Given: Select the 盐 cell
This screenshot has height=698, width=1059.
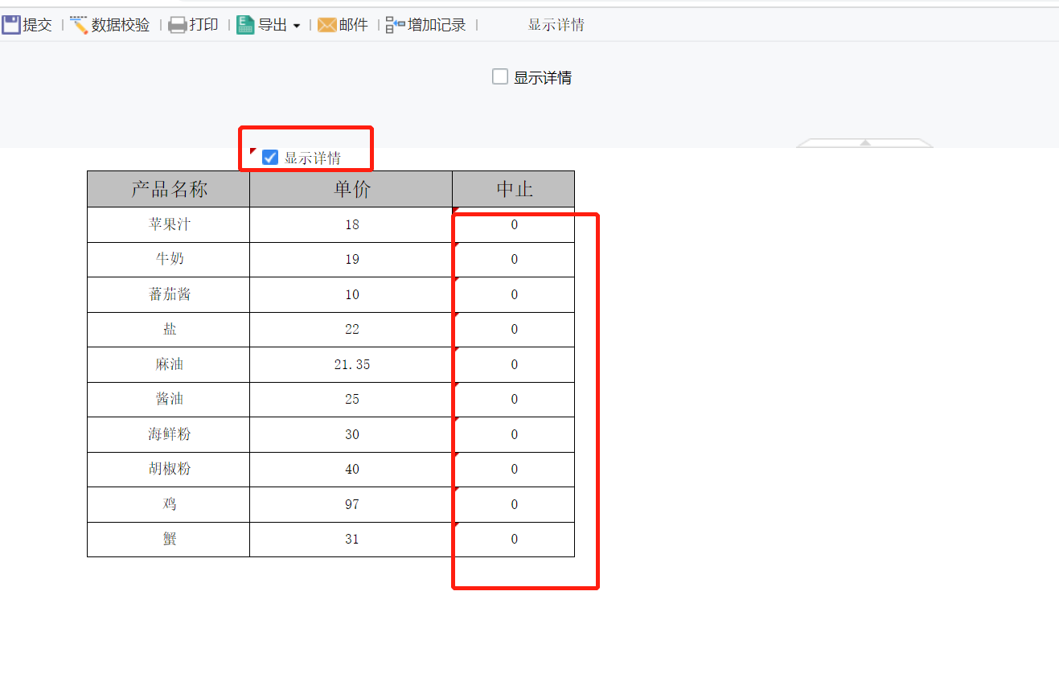Looking at the screenshot, I should point(169,329).
